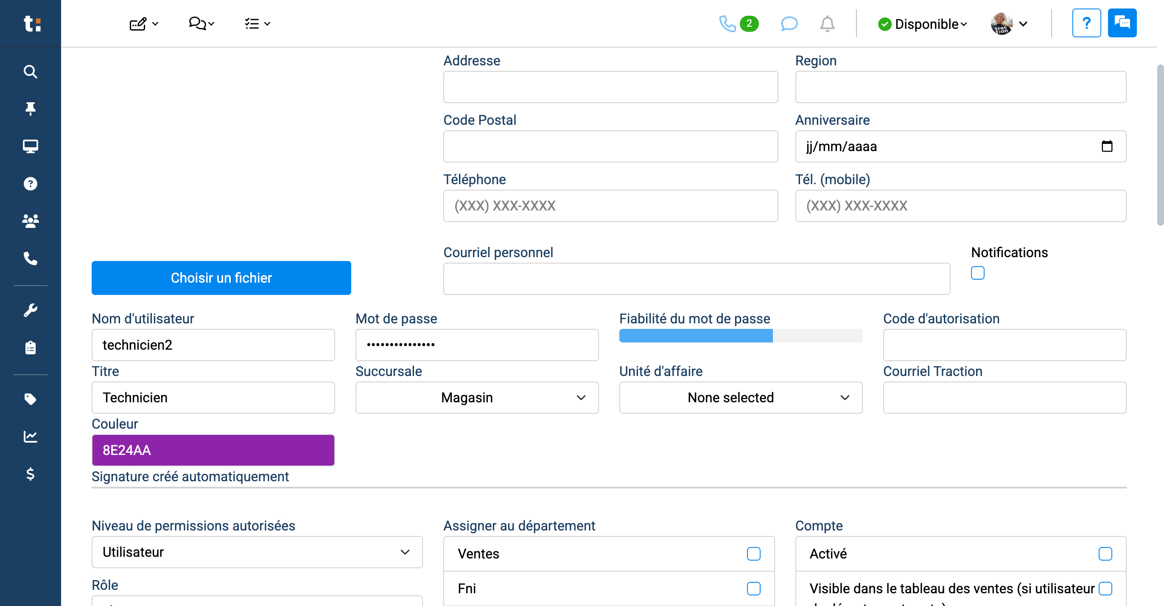Click the Fiabilité du mot de passe bar

click(741, 336)
